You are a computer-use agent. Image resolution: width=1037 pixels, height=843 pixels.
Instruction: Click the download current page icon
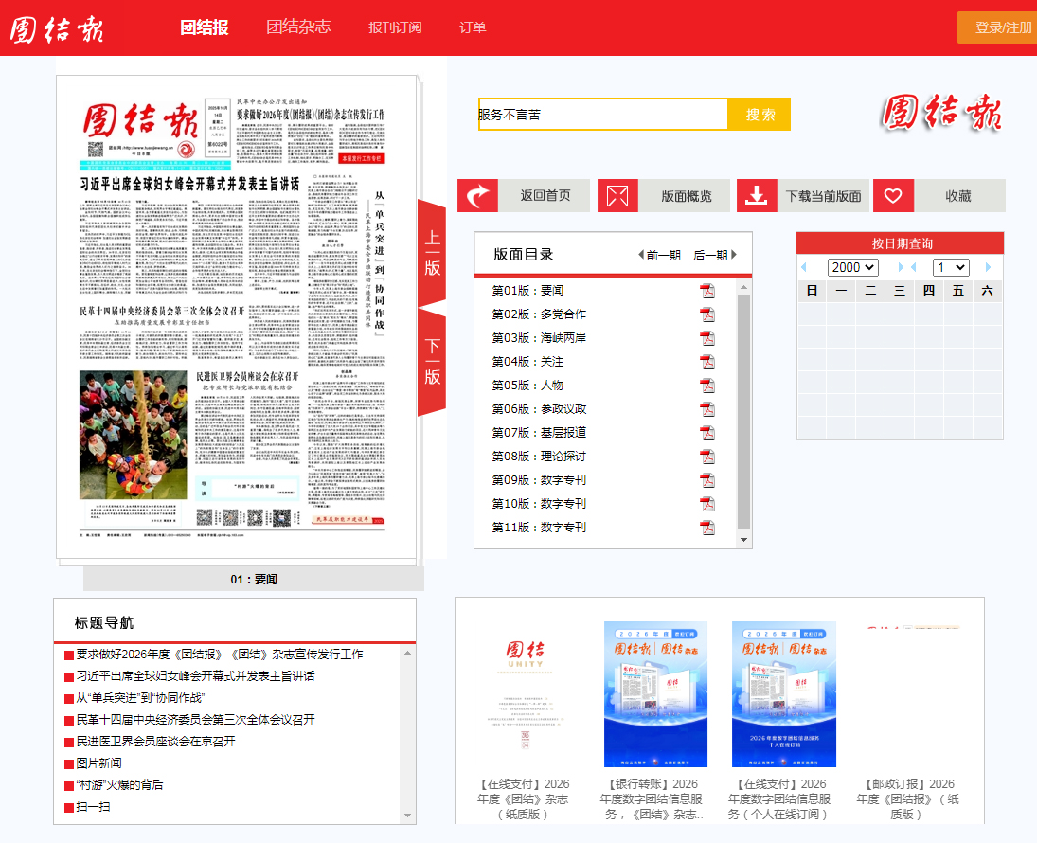click(x=757, y=196)
